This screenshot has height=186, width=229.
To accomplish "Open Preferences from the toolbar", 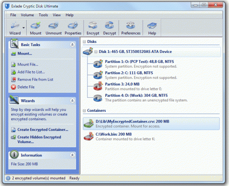I will 131,28.
